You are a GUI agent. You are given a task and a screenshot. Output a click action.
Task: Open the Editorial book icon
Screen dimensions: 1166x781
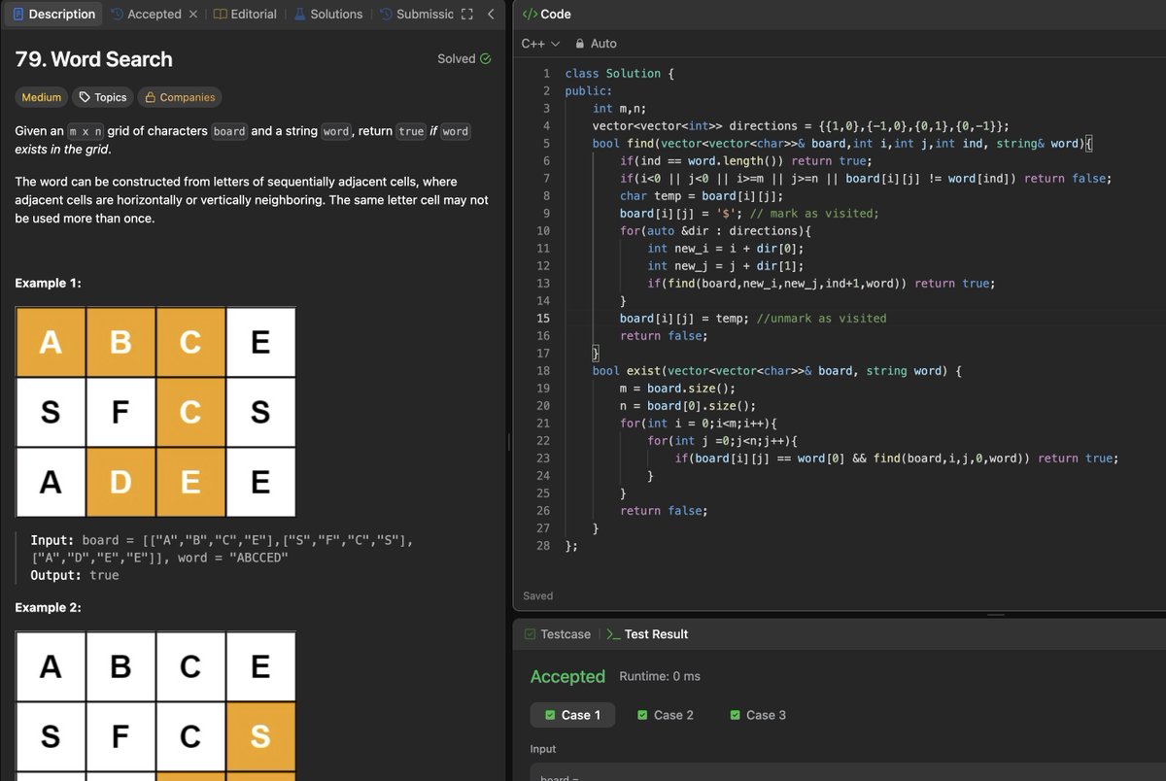point(223,14)
